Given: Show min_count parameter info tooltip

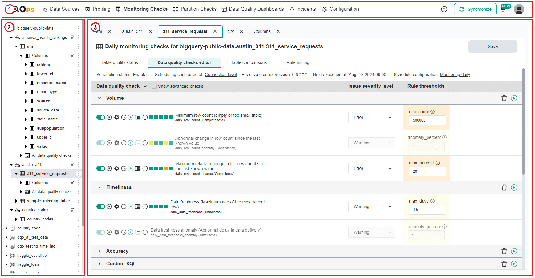Looking at the screenshot, I should click(432, 112).
